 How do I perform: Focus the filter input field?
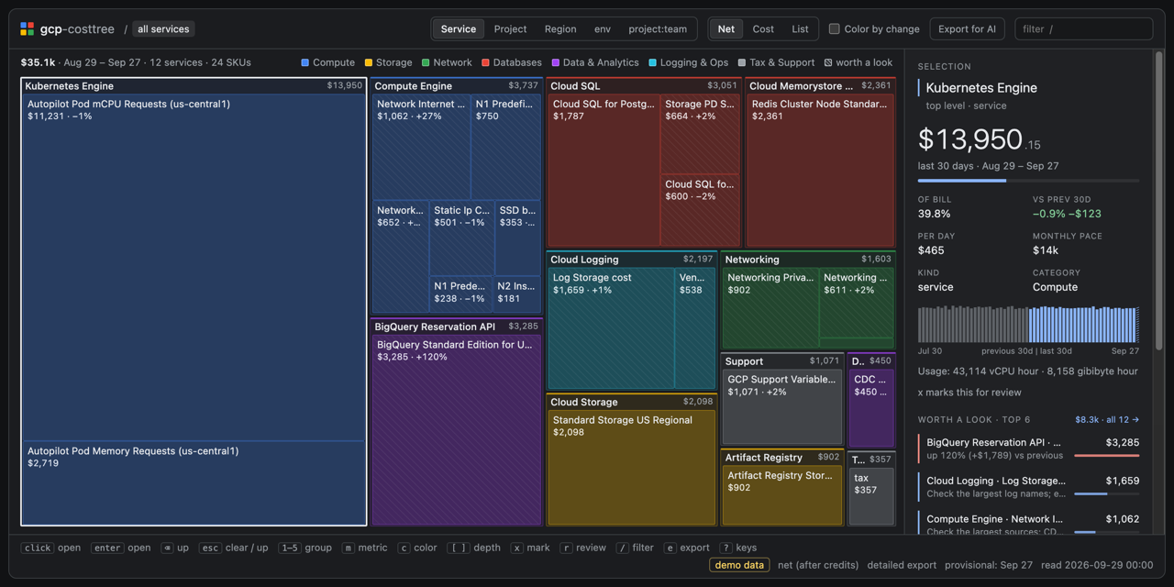click(1083, 29)
